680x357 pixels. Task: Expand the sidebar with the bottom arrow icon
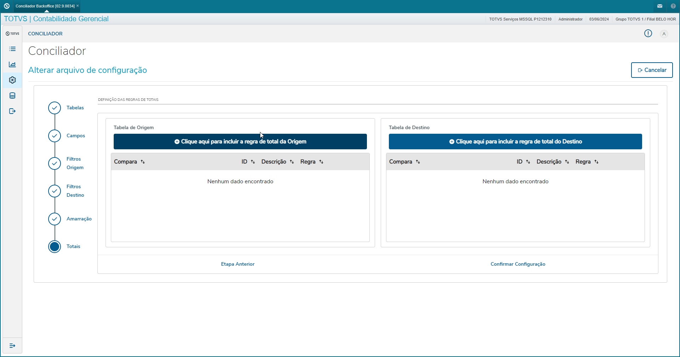12,346
